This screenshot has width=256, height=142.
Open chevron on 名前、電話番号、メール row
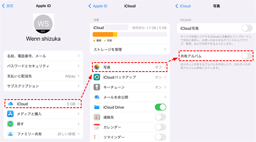79,56
